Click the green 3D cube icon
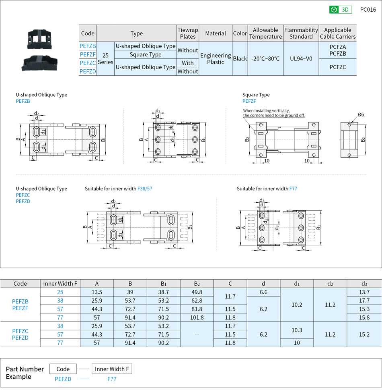The height and width of the screenshot is (390, 382). (333, 10)
